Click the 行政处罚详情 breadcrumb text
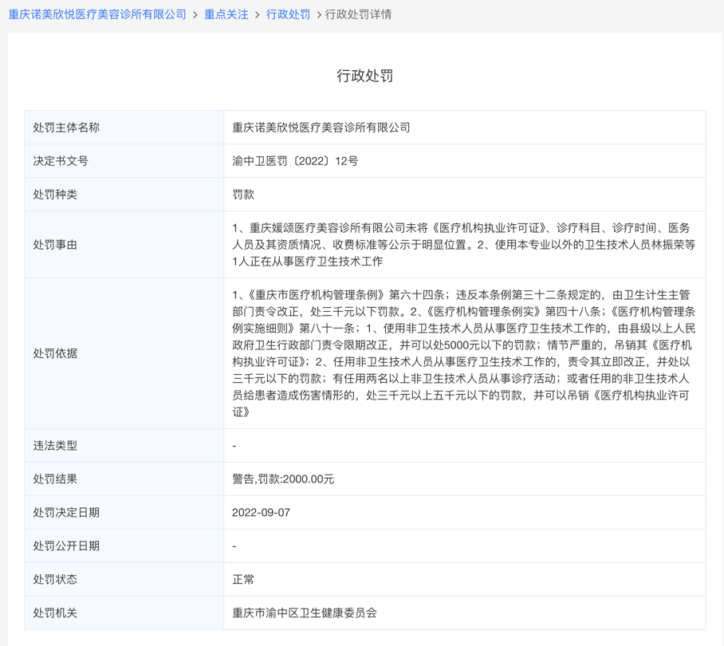The image size is (724, 646). tap(358, 14)
